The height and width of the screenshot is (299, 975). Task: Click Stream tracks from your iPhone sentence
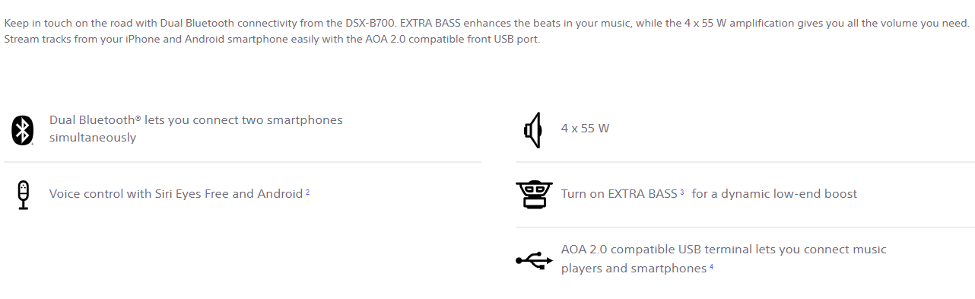272,40
